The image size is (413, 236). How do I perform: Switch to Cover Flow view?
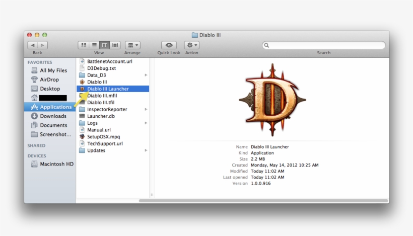(x=115, y=45)
